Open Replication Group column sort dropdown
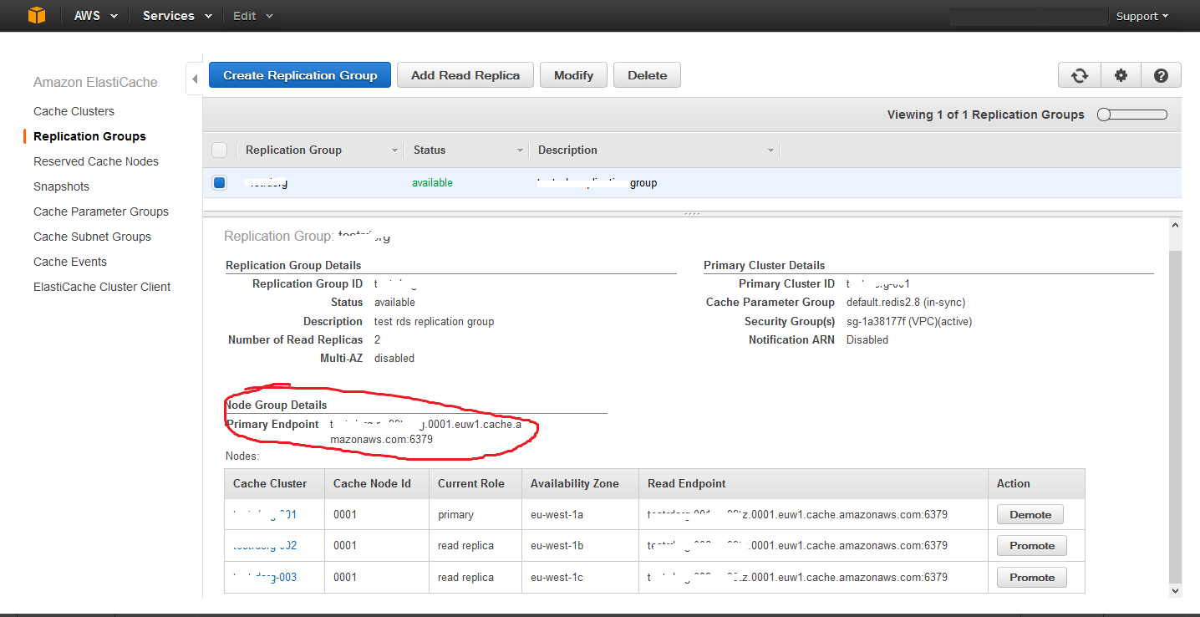This screenshot has width=1200, height=617. tap(395, 150)
